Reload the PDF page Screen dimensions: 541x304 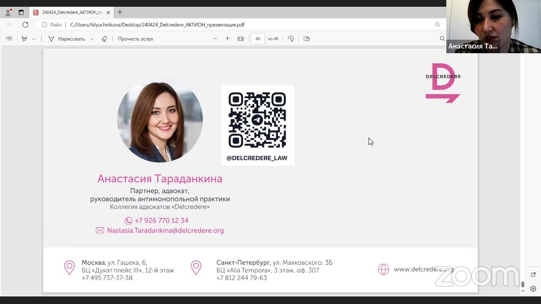[x=25, y=24]
